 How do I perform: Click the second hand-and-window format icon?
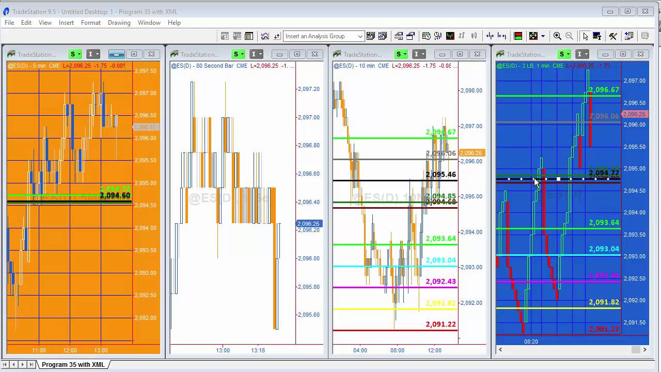click(x=411, y=36)
